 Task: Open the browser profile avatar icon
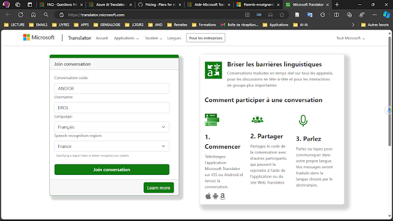click(x=6, y=4)
